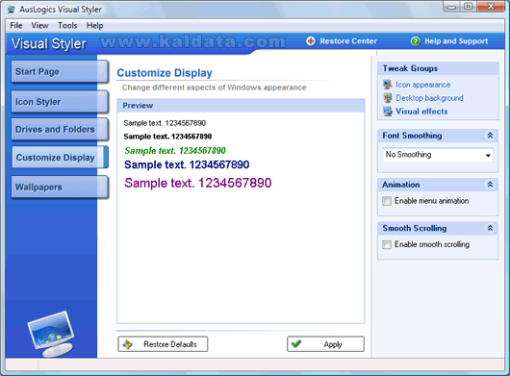Open the Help and Support link
This screenshot has width=510, height=376.
456,41
